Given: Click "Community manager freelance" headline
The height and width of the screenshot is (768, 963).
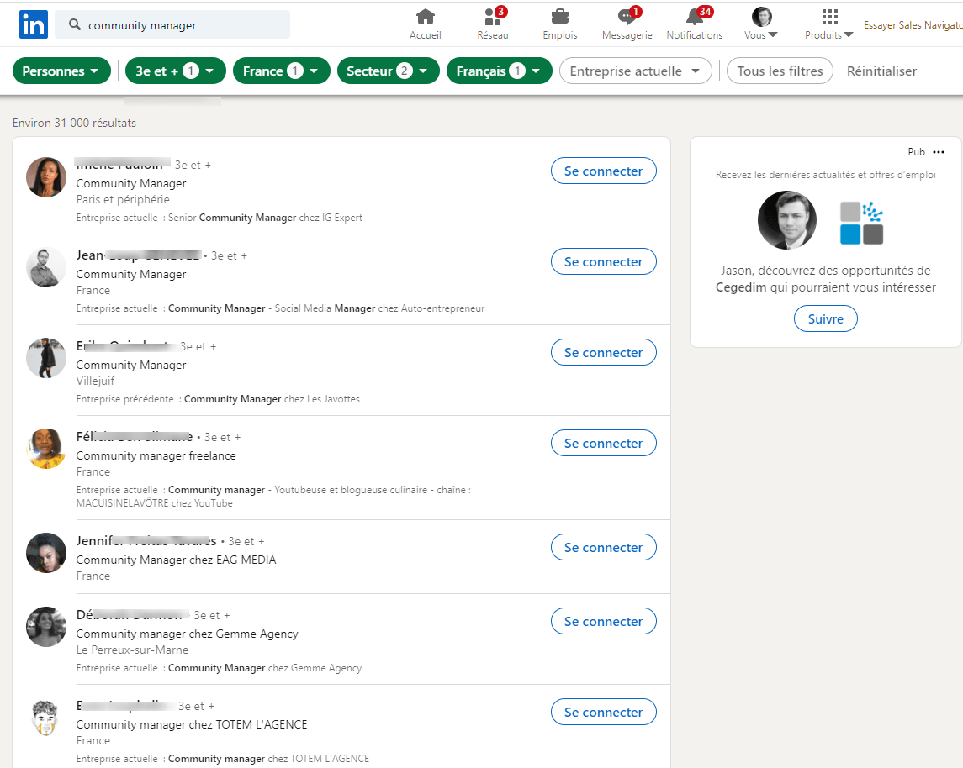Looking at the screenshot, I should pyautogui.click(x=156, y=455).
